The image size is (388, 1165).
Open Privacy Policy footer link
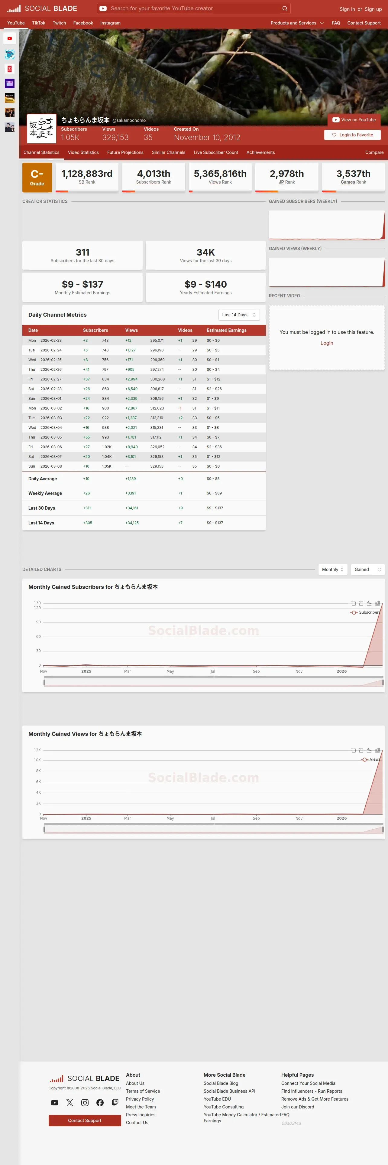(140, 1099)
